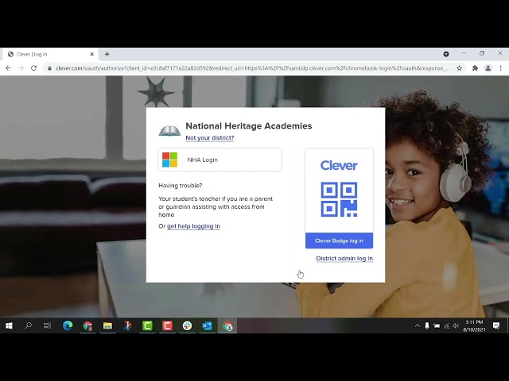This screenshot has height=381, width=509.
Task: Click the battery tray icon
Action: (x=437, y=326)
